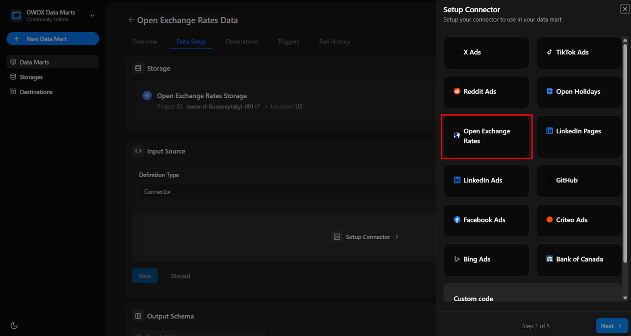Viewport: 631px width, 336px height.
Task: Click the Storage section database icon
Action: (138, 68)
